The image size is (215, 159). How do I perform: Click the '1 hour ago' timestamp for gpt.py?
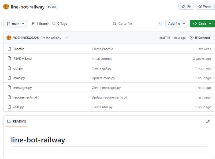click(203, 68)
